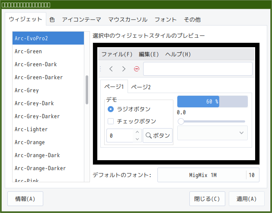The image size is (272, 213).
Task: Click the 閉じる(C) button
Action: click(x=207, y=199)
